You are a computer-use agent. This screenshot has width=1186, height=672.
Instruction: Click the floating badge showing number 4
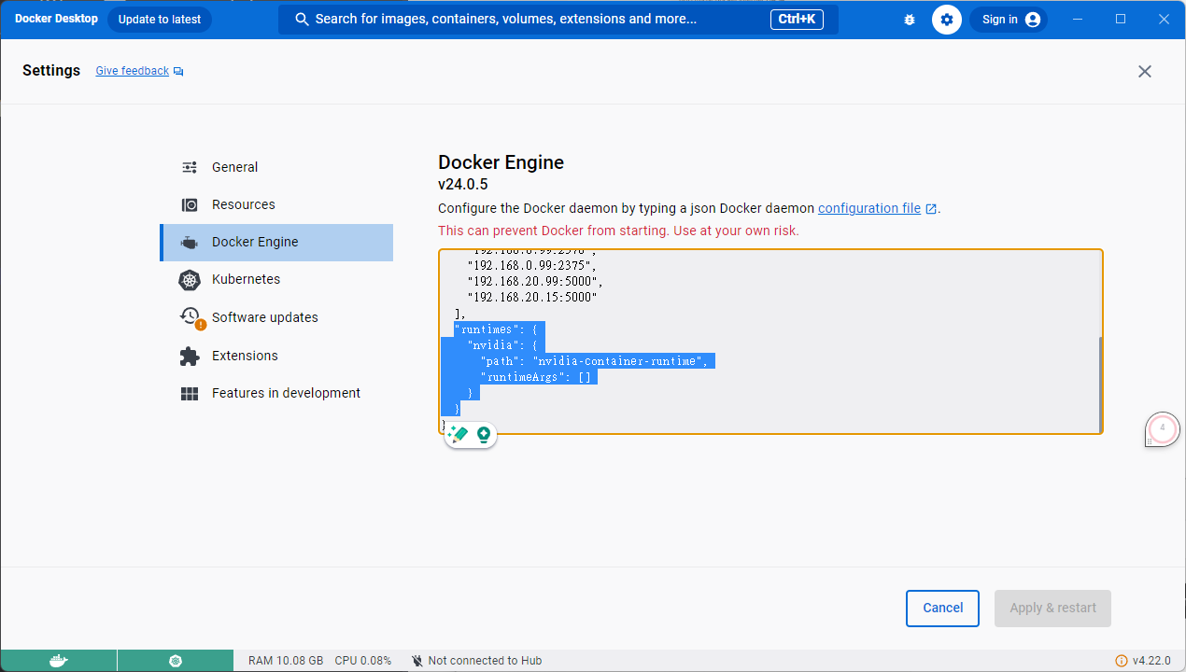tap(1162, 428)
